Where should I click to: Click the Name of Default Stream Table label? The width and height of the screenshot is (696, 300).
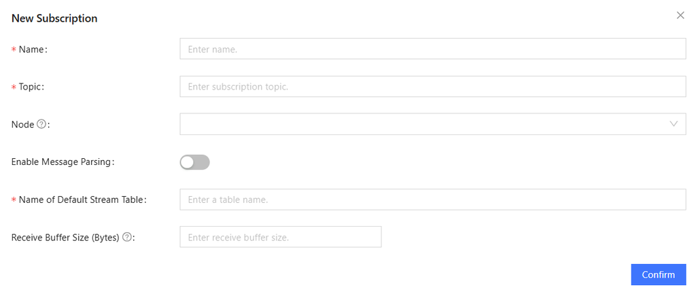(x=82, y=200)
